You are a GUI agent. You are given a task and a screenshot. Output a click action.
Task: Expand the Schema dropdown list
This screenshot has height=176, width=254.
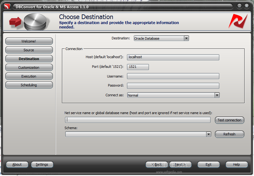(209, 134)
